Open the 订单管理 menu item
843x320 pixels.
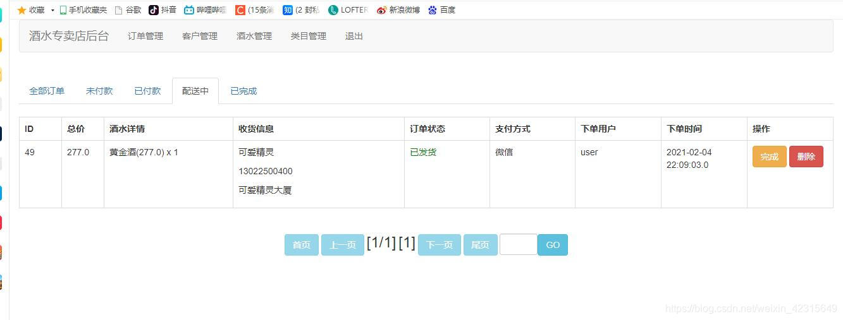tap(145, 36)
